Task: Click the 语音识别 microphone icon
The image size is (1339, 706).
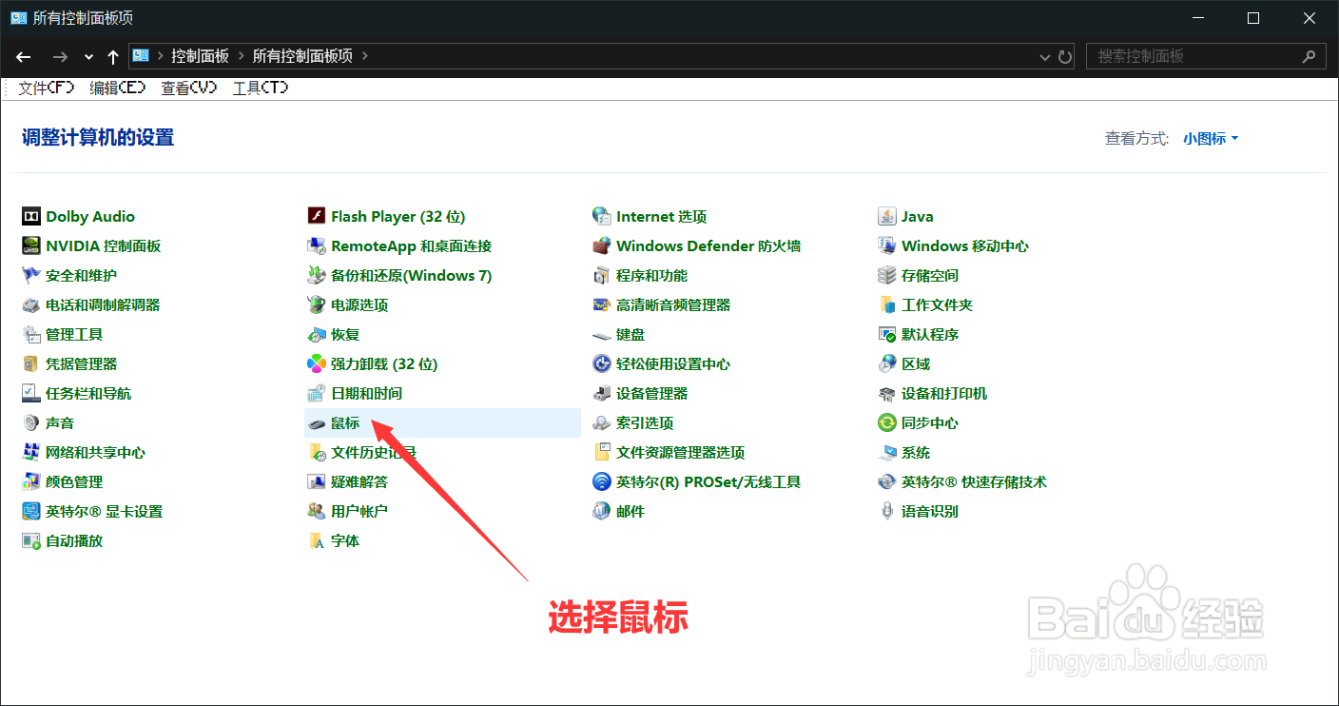Action: [887, 511]
